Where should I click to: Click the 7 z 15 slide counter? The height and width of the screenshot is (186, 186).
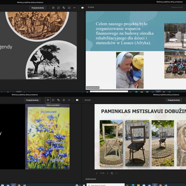pyautogui.click(x=102, y=173)
